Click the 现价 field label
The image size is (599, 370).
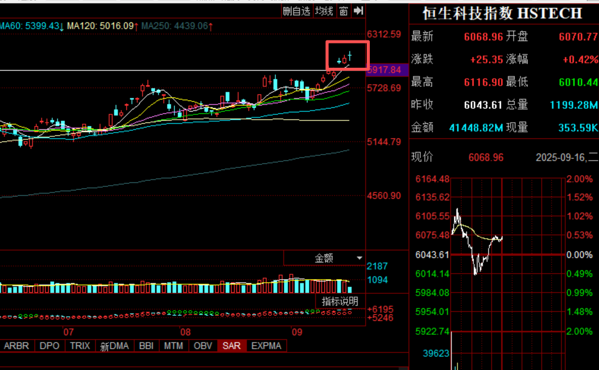click(422, 157)
